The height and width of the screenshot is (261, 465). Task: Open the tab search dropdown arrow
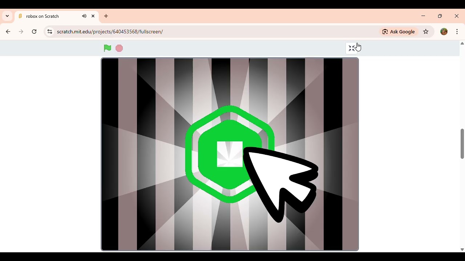pyautogui.click(x=7, y=16)
